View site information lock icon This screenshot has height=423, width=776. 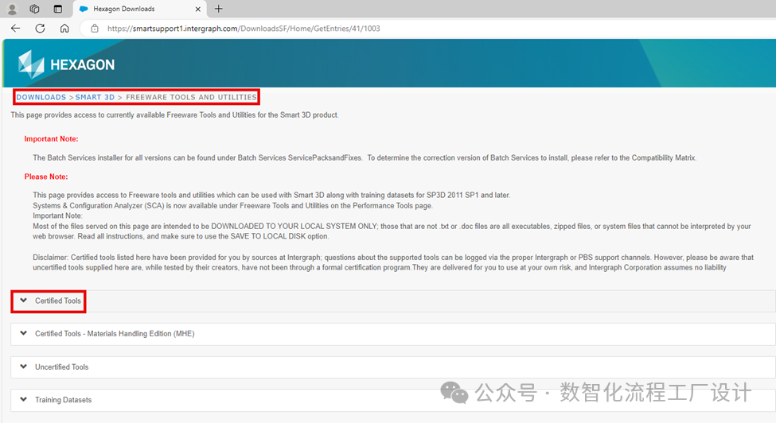[95, 29]
